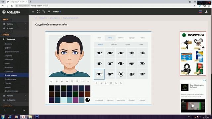Select the очки sub-tab
The width and height of the screenshot is (212, 119).
(141, 44)
